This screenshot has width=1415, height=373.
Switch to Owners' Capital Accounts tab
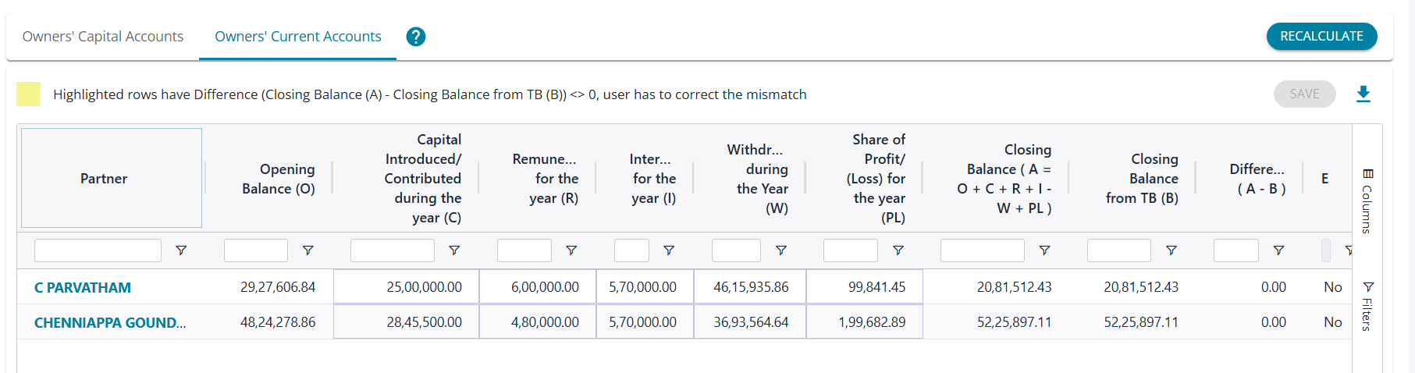tap(103, 37)
